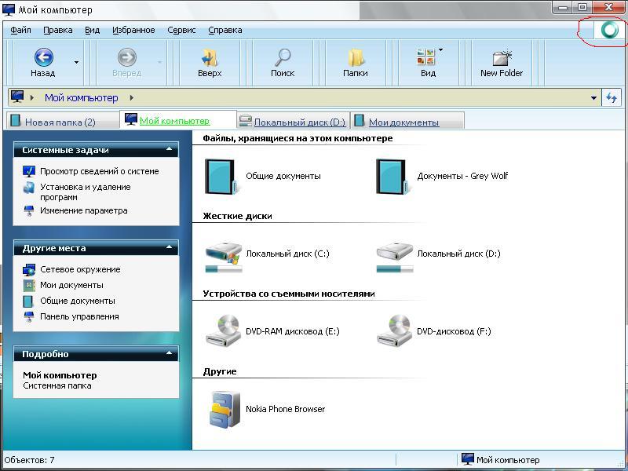628x471 pixels.
Task: Collapse the Другие места panel
Action: pos(169,248)
